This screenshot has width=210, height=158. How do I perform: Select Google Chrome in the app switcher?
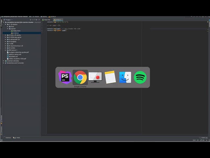[x=80, y=77]
